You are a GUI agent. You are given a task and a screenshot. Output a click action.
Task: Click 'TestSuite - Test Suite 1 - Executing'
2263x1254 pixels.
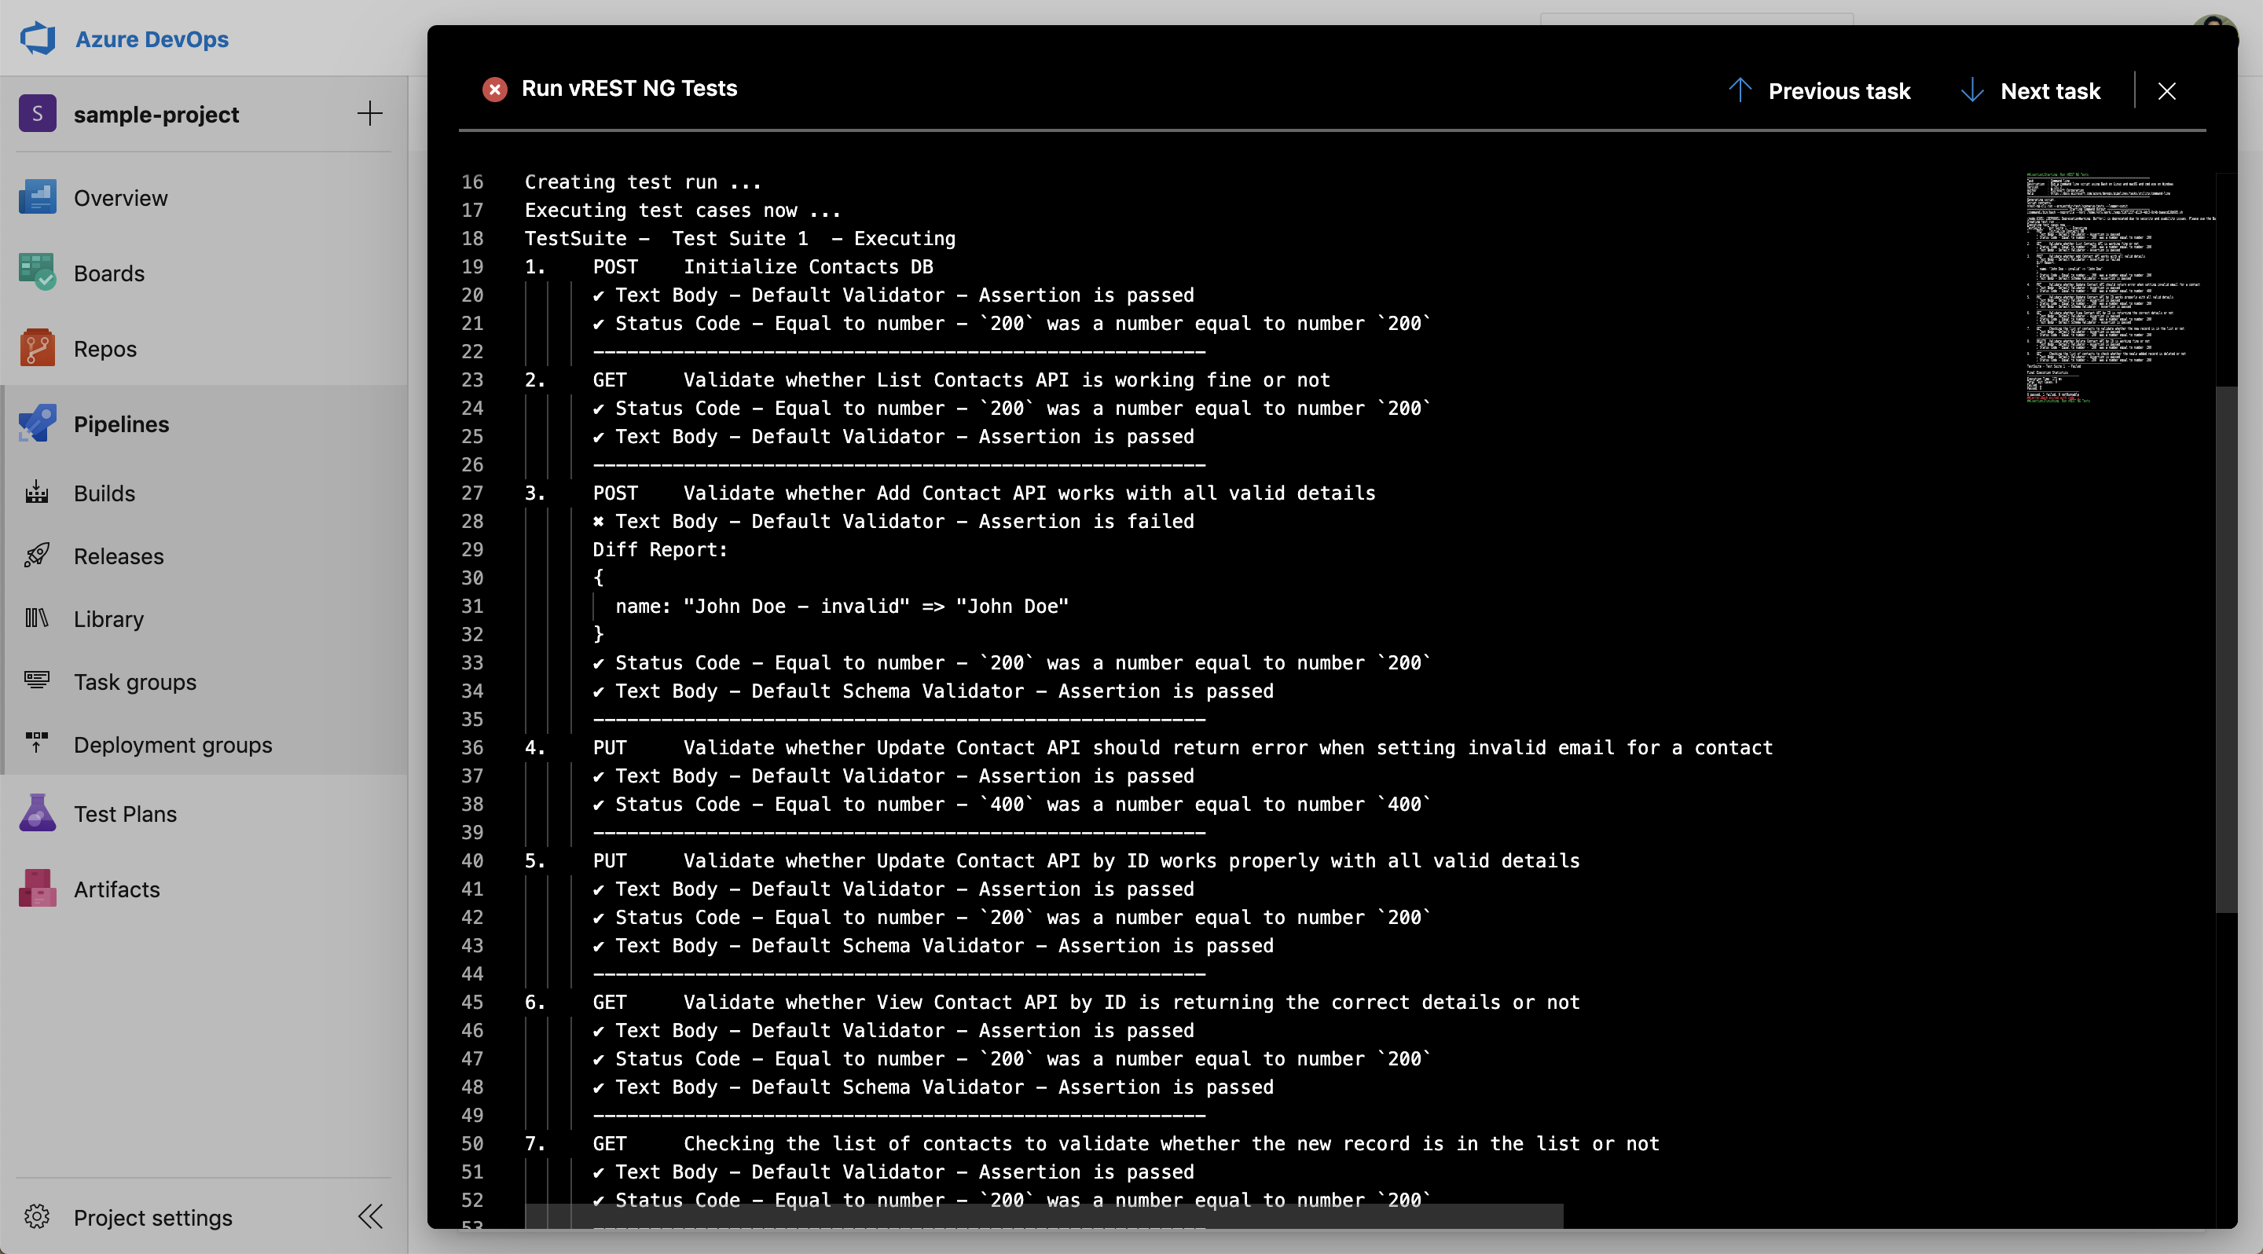739,238
